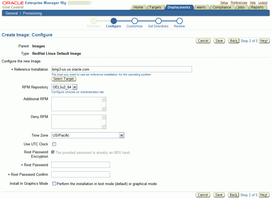The image size is (272, 199).
Task: Click the Configure step label
Action: 113,26
